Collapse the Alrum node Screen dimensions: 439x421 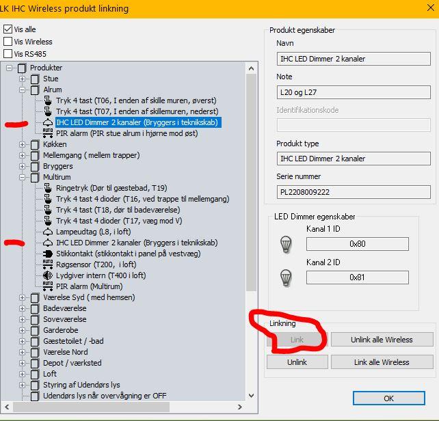[22, 90]
